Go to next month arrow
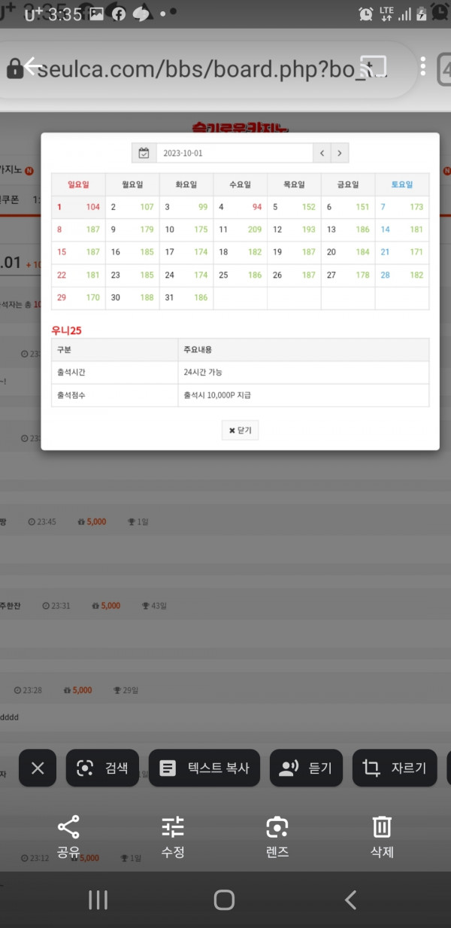The height and width of the screenshot is (928, 451). (340, 153)
